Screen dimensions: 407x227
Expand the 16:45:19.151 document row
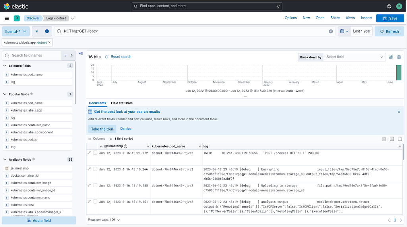coord(89,201)
